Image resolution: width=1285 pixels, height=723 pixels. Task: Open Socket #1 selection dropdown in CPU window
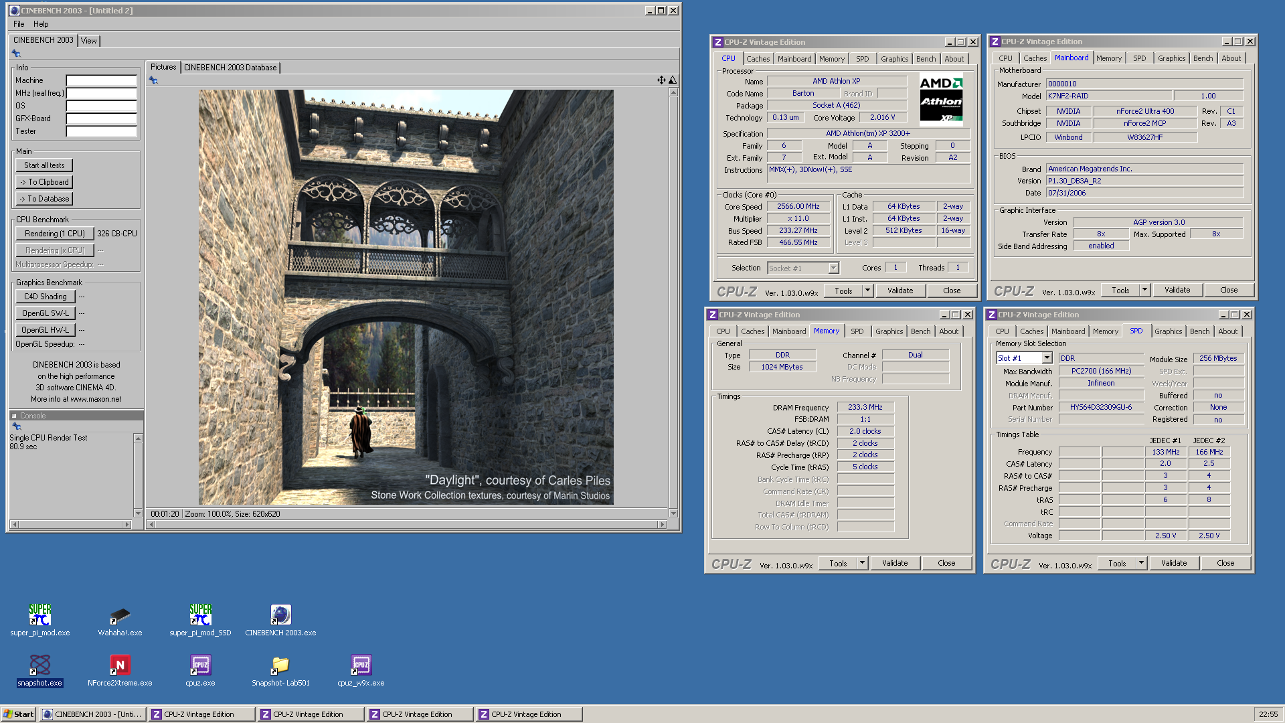point(833,268)
